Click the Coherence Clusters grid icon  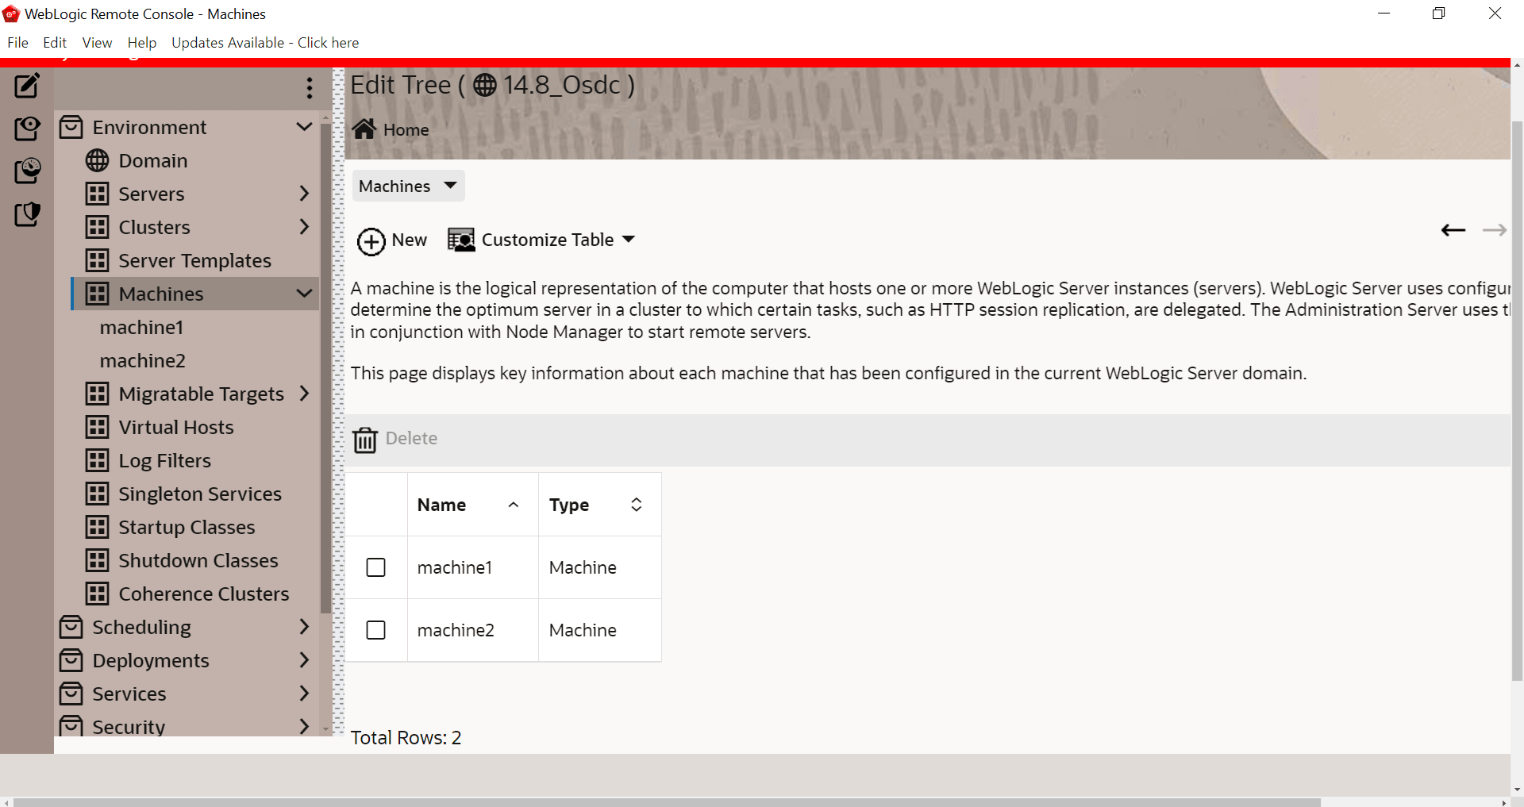(97, 594)
